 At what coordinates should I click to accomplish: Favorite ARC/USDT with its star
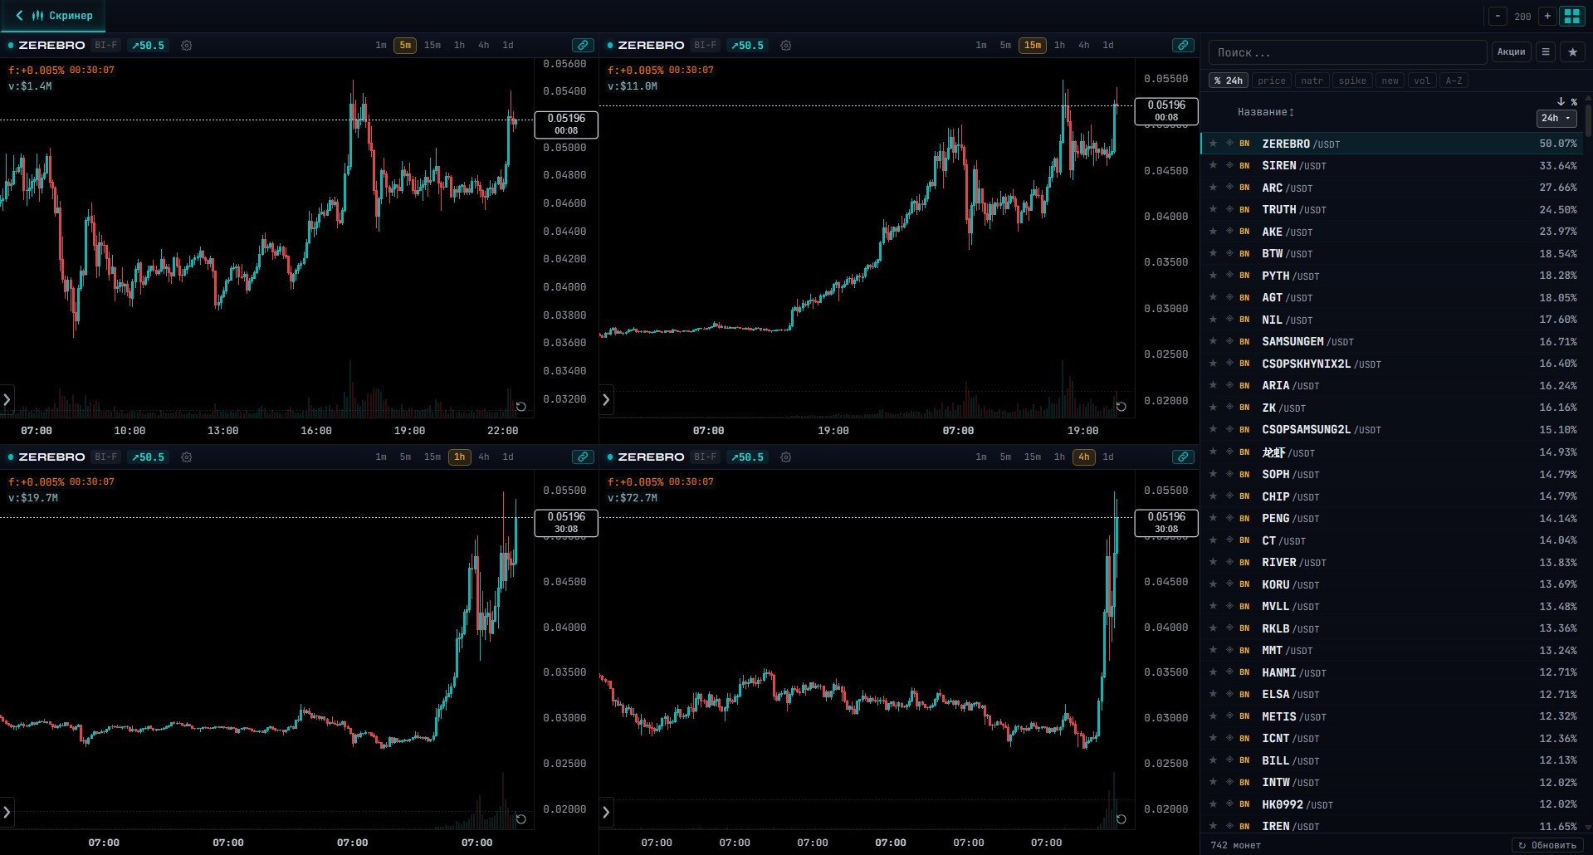click(x=1214, y=188)
